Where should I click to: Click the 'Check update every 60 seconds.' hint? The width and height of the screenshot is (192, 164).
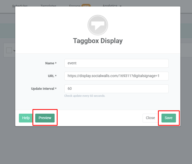85,96
